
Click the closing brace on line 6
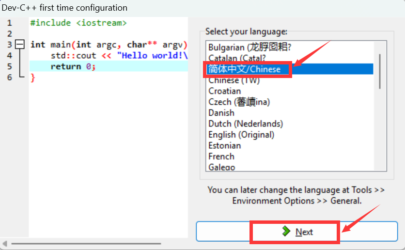[x=32, y=78]
